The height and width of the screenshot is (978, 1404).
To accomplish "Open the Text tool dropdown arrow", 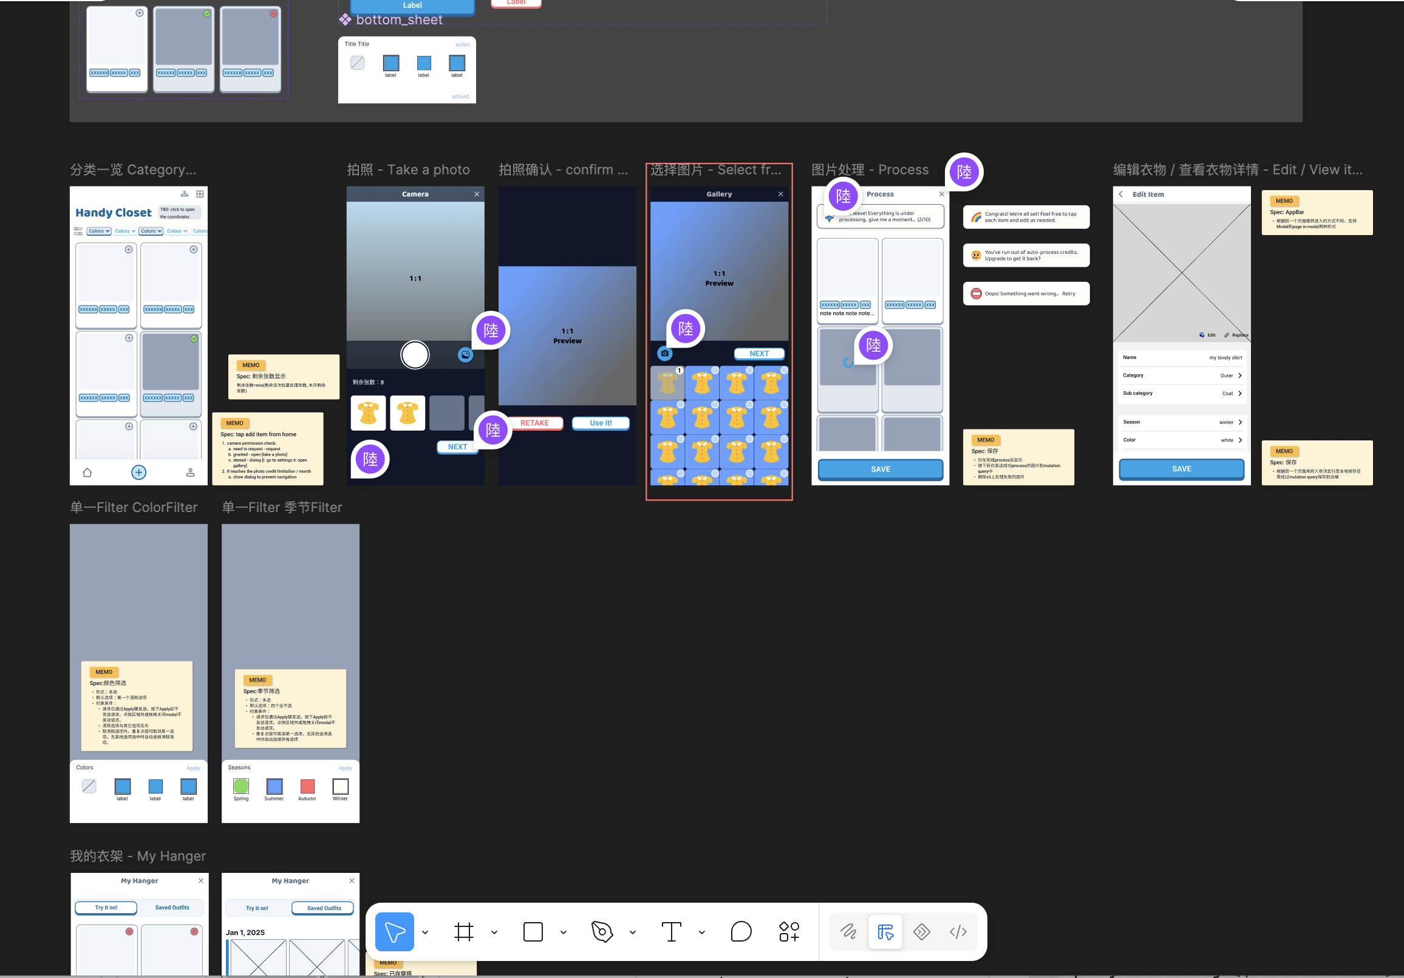I will [x=701, y=932].
